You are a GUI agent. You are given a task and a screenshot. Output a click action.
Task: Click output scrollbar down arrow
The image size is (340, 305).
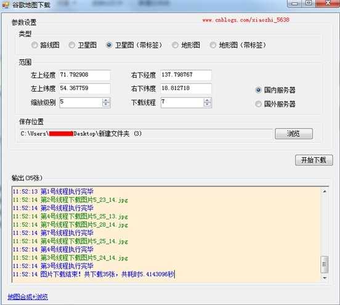[325, 278]
